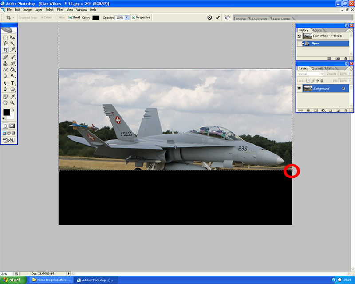Pick the Clone Stamp tool
Screen dimensions: 355x284
click(5, 63)
